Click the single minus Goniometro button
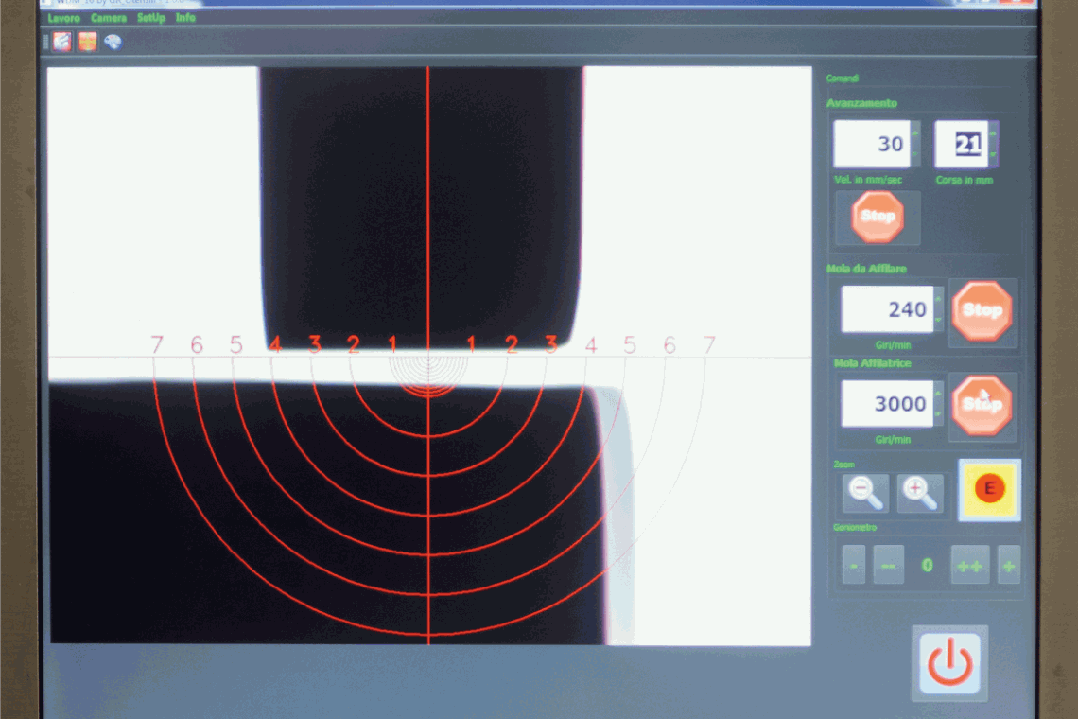 (x=853, y=565)
